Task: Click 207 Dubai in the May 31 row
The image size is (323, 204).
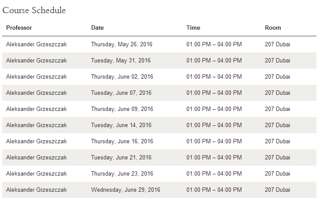Action: pyautogui.click(x=278, y=60)
